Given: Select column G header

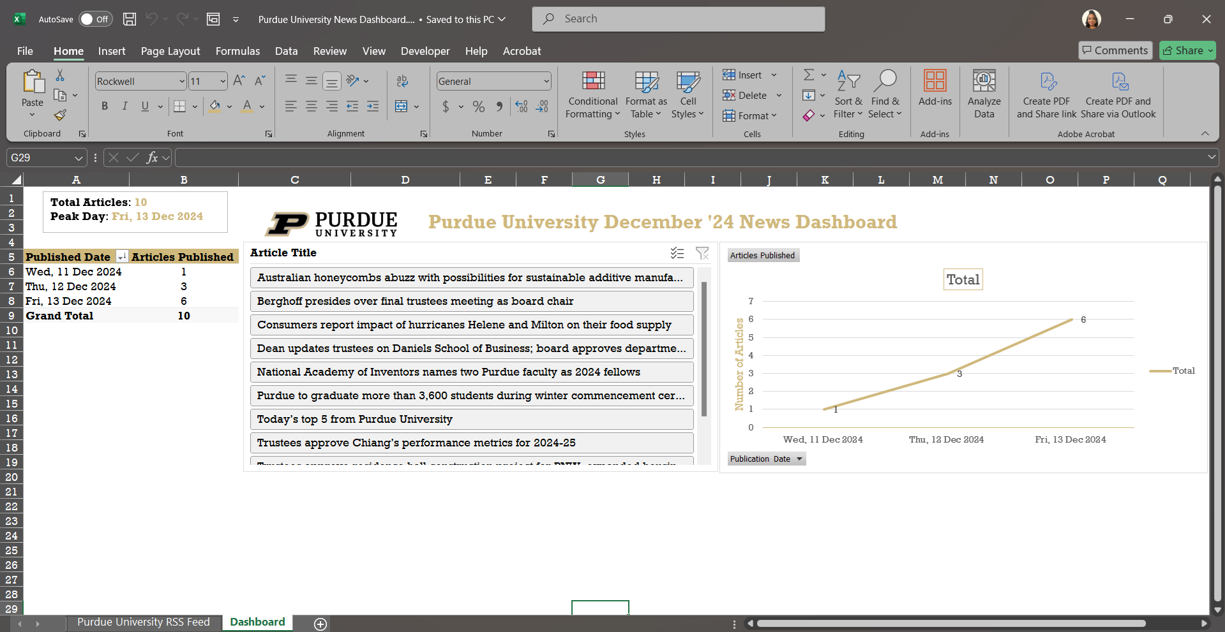Looking at the screenshot, I should (601, 180).
